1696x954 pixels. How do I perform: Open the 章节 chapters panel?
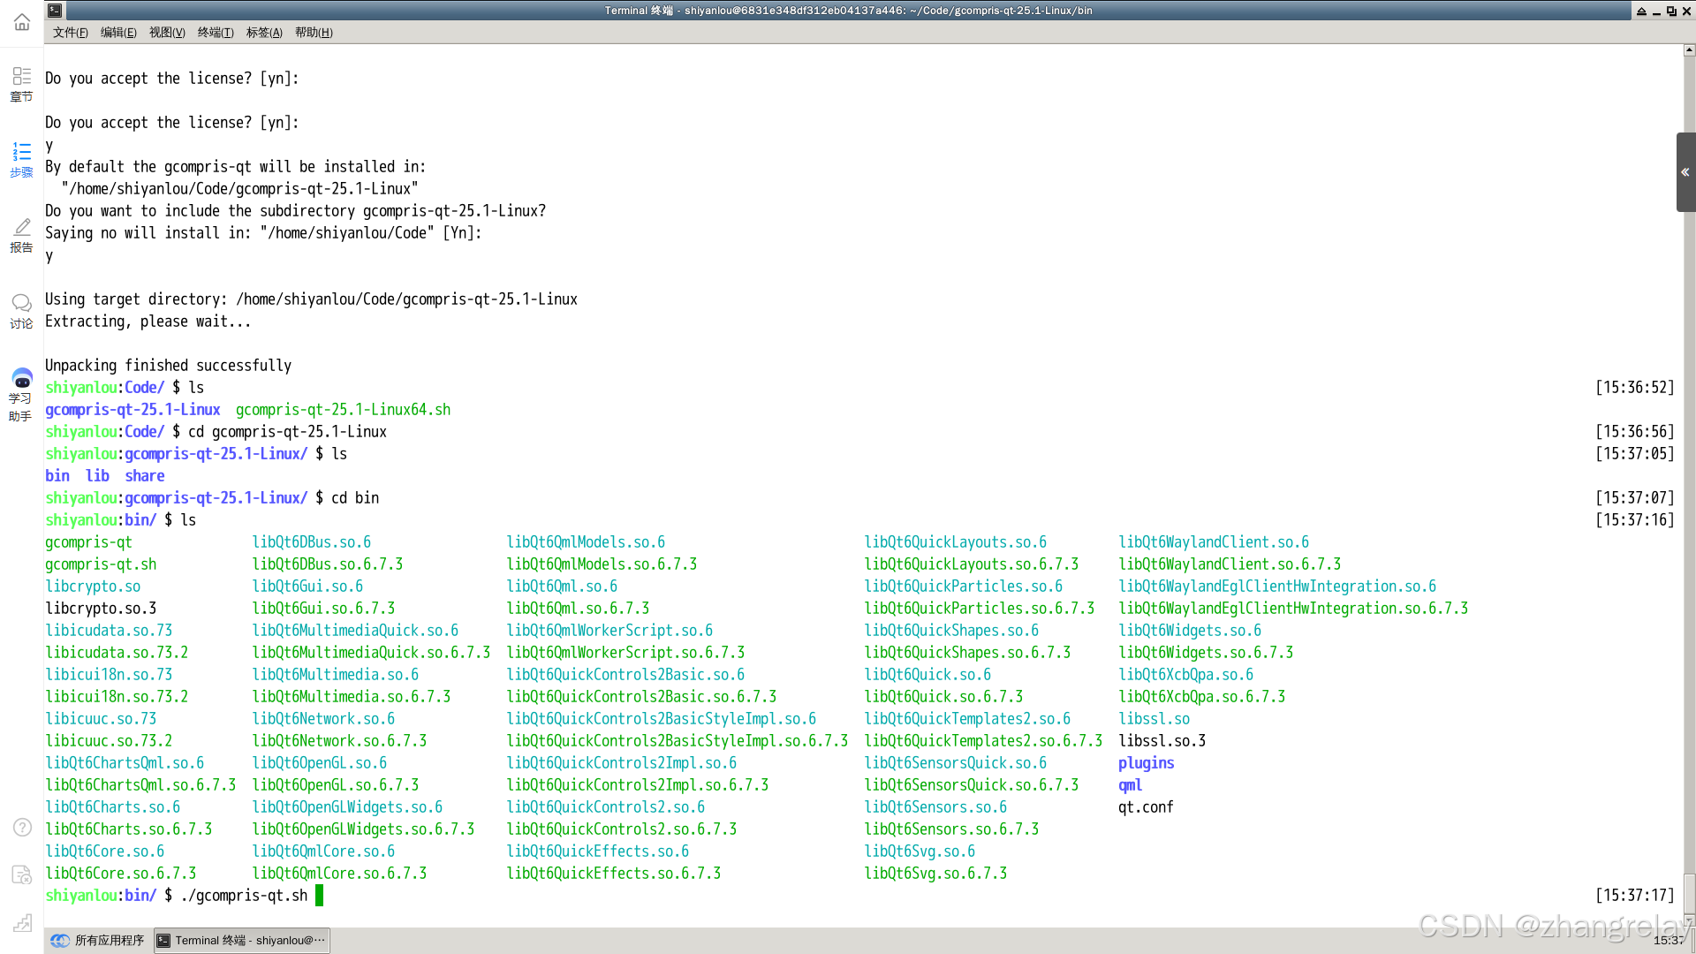click(21, 84)
